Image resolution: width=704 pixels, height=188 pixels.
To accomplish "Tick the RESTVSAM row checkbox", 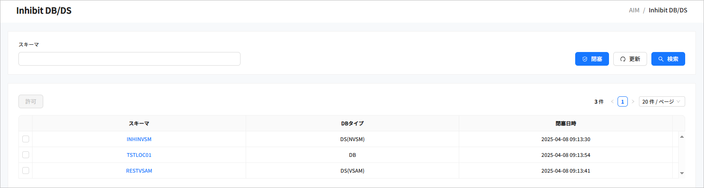I will point(26,171).
